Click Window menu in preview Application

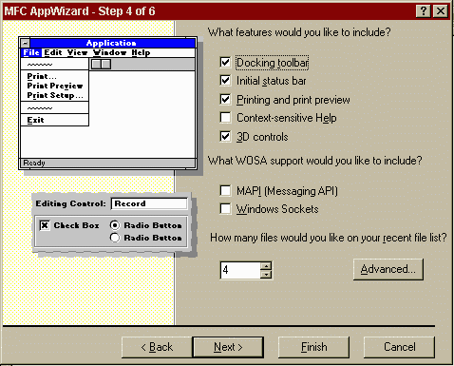pyautogui.click(x=109, y=52)
